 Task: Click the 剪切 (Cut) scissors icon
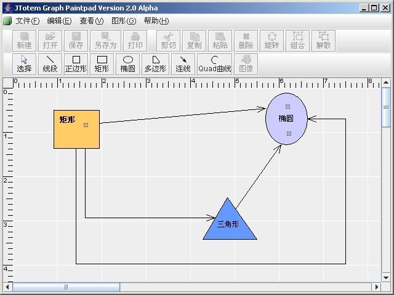168,41
